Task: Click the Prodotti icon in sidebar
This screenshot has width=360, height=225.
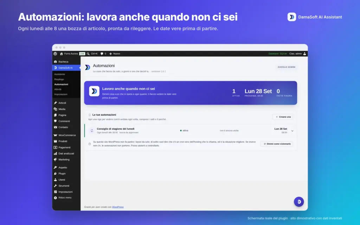Action: [x=55, y=141]
